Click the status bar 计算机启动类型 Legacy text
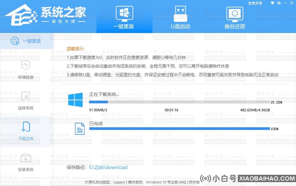The image size is (296, 186). coord(105,182)
